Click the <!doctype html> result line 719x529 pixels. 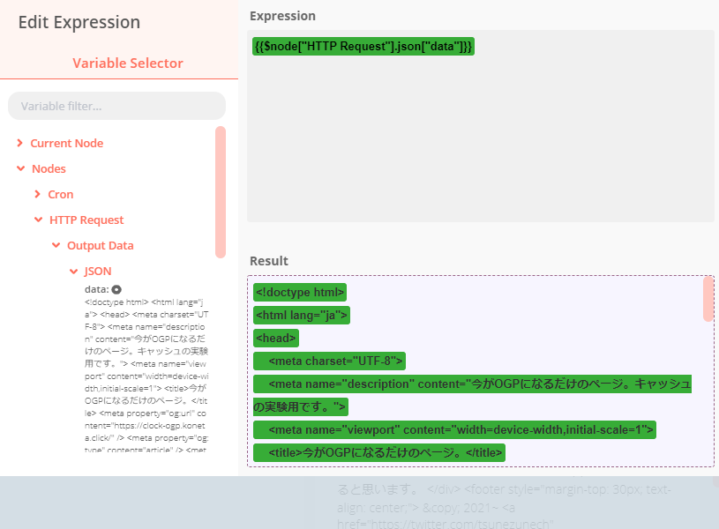[x=299, y=292]
